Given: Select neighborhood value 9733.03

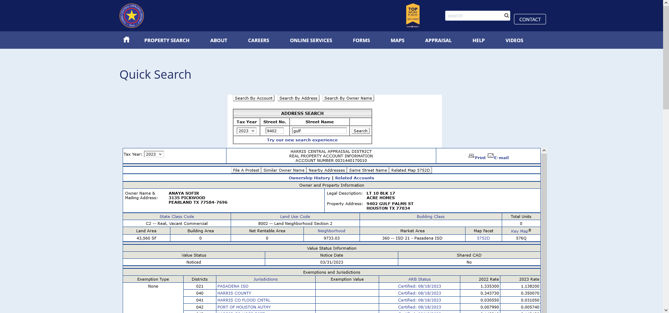Looking at the screenshot, I should (331, 238).
